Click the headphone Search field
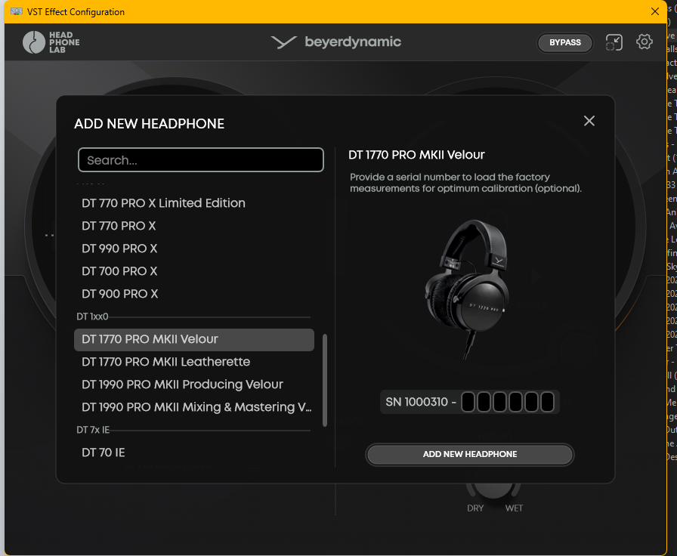Image resolution: width=677 pixels, height=556 pixels. point(201,160)
